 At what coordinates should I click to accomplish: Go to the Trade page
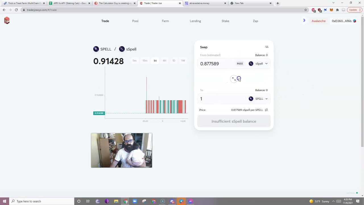pyautogui.click(x=105, y=21)
